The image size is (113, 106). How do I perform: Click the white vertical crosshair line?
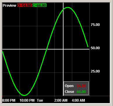pos(63,29)
